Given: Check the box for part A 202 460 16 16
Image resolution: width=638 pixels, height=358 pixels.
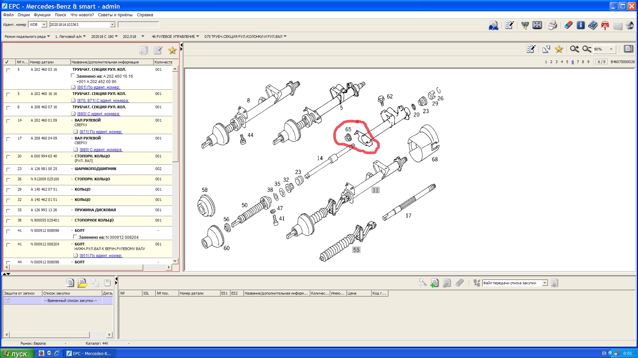Looking at the screenshot, I should (x=8, y=94).
